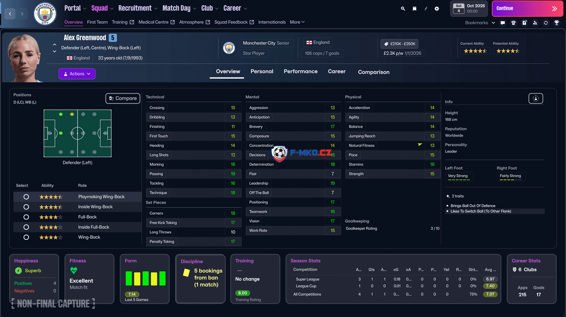Select the Overview player tab
This screenshot has height=317, width=566.
(228, 71)
